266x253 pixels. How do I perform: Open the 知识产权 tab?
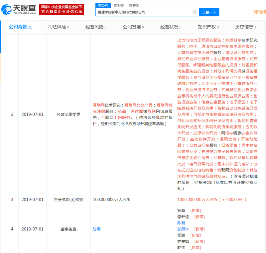tap(208, 27)
